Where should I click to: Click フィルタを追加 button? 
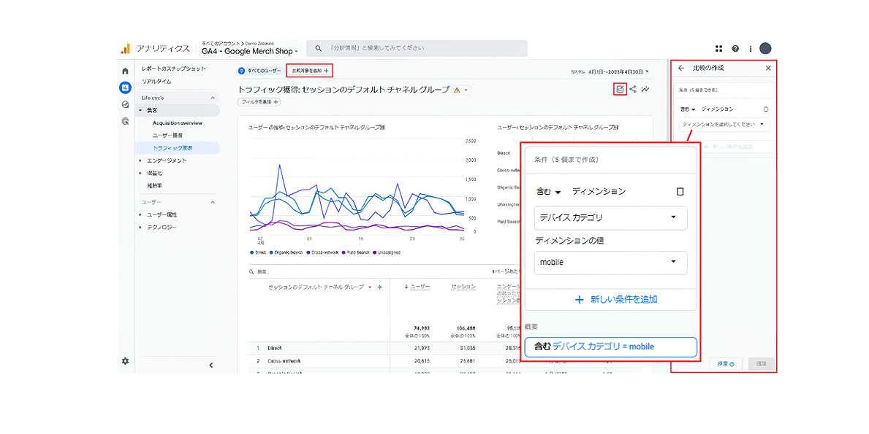[259, 101]
